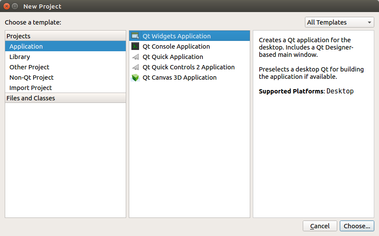Close the New Project dialog

[7, 6]
